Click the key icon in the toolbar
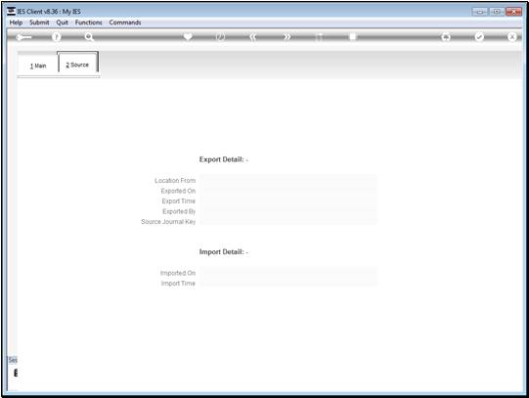Image resolution: width=529 pixels, height=398 pixels. coord(23,37)
